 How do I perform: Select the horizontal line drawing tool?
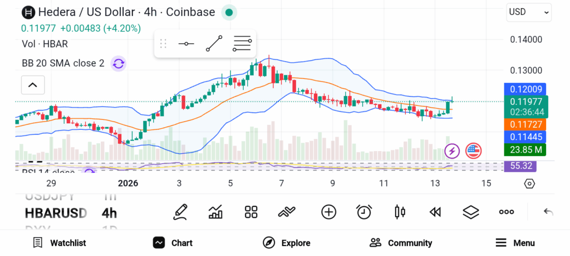185,43
